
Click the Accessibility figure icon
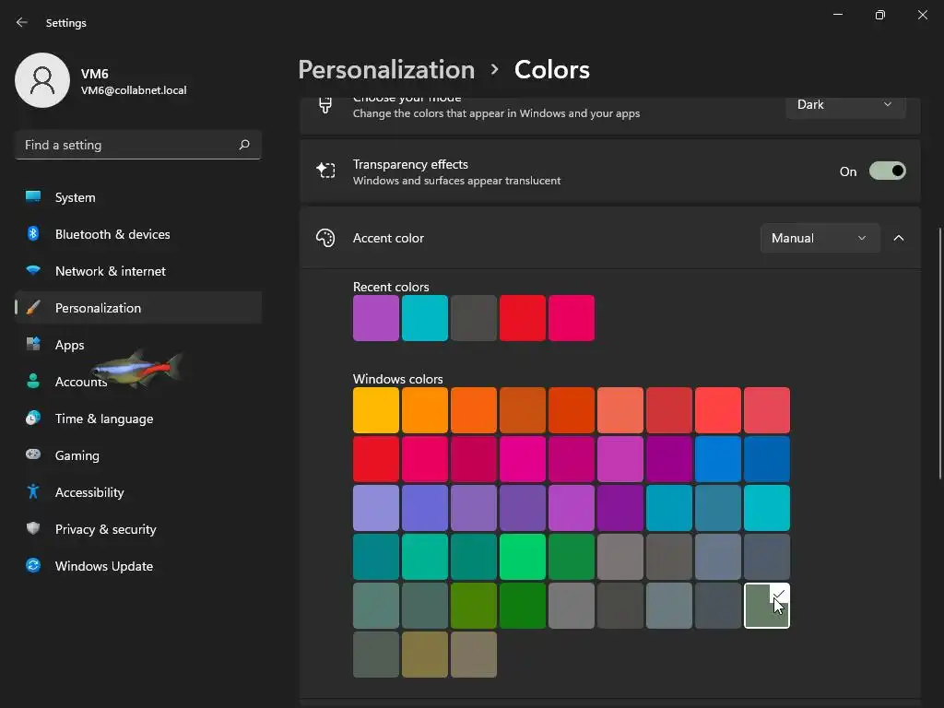tap(33, 492)
